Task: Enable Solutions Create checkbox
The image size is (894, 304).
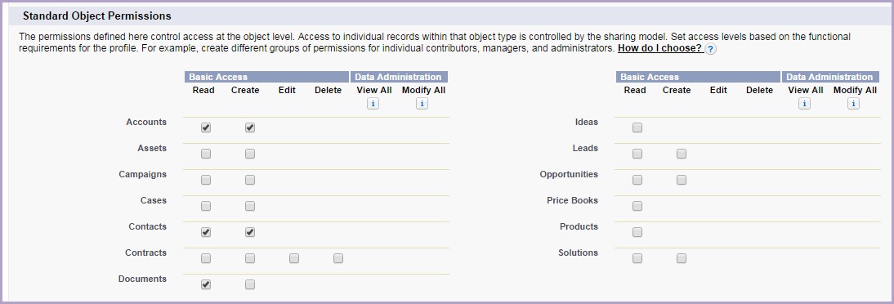Action: pos(682,259)
